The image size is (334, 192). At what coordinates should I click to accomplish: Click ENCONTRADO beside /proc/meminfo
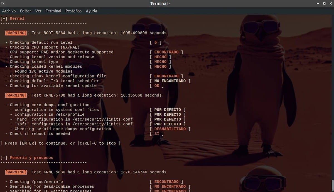pos(166,182)
